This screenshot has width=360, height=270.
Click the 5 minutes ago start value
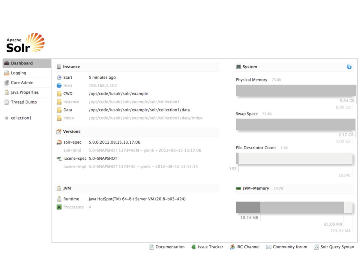102,78
